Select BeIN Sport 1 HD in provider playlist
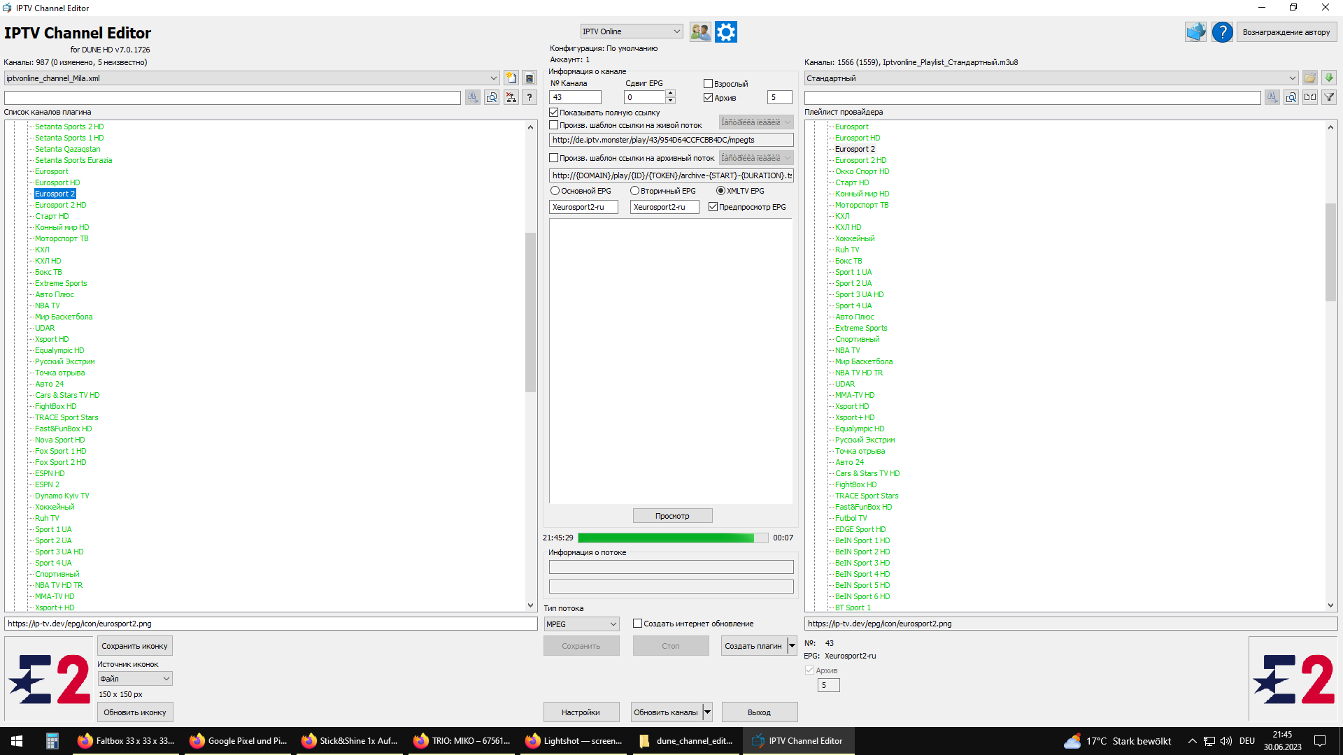This screenshot has width=1343, height=755. (x=862, y=540)
